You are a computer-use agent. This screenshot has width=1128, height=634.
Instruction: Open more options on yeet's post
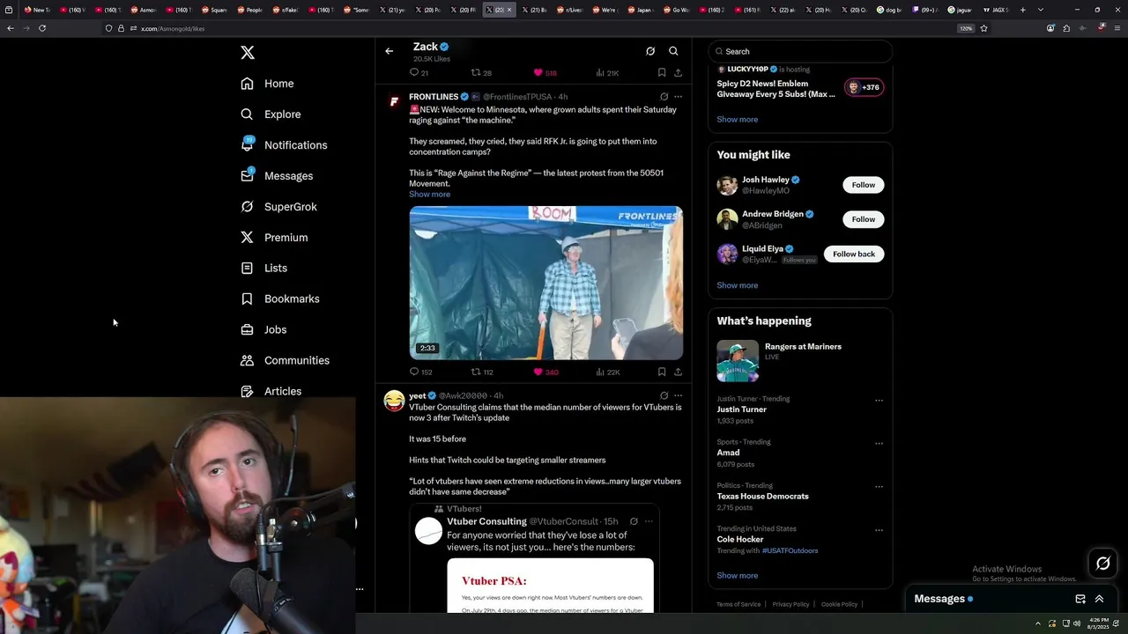[x=678, y=396]
